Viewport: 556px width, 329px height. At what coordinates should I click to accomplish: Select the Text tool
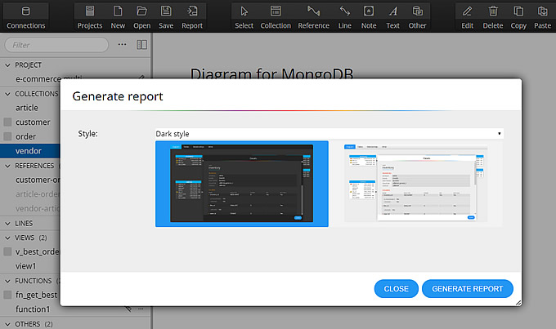pyautogui.click(x=393, y=16)
